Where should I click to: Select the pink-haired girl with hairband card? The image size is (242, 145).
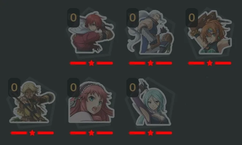[x=91, y=102]
